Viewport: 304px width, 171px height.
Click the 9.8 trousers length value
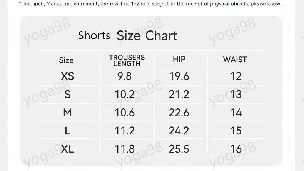(124, 76)
